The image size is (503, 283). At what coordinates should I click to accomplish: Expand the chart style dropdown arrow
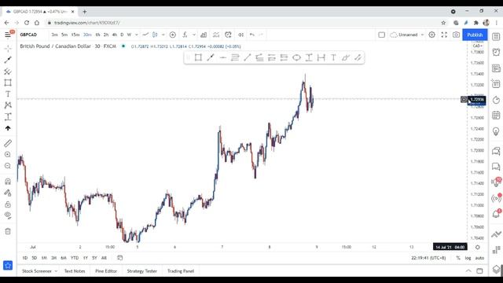coord(163,35)
